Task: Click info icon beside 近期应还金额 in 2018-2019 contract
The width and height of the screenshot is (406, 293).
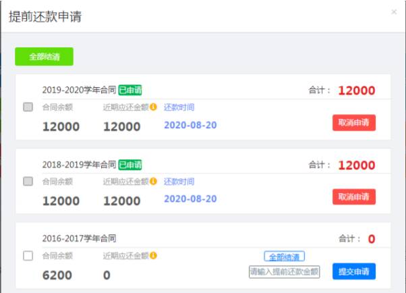Action: click(x=153, y=181)
